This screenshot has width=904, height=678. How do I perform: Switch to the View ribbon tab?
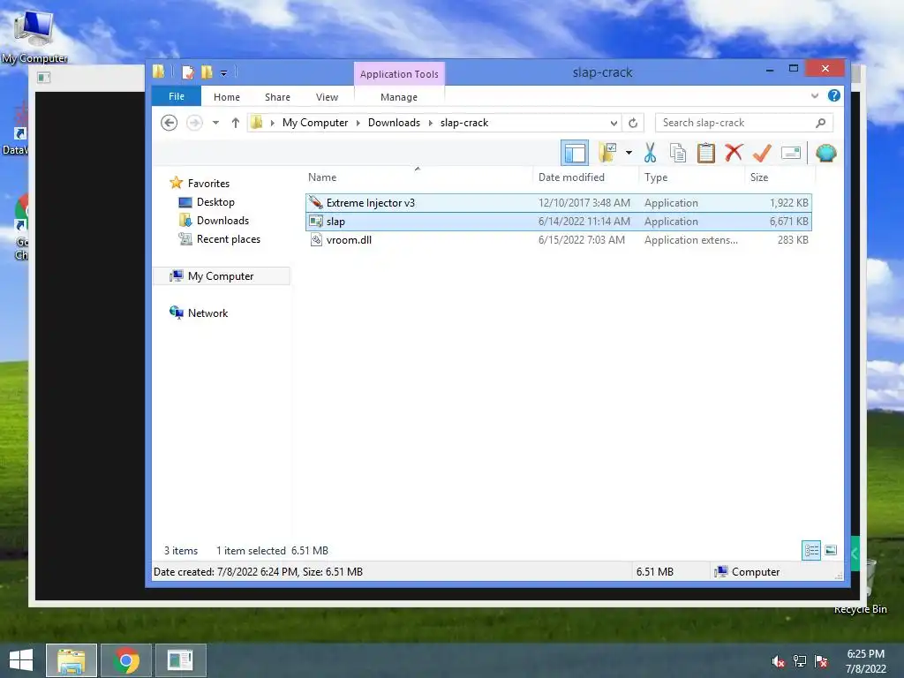(x=327, y=97)
